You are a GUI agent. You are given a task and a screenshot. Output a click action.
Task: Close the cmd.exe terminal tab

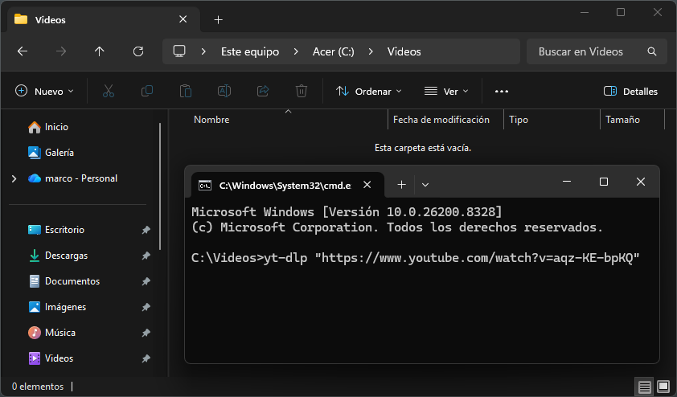click(367, 185)
